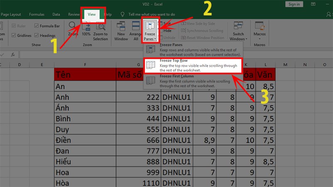This screenshot has width=333, height=187.
Task: Click the Hide window button
Action: tap(165, 31)
